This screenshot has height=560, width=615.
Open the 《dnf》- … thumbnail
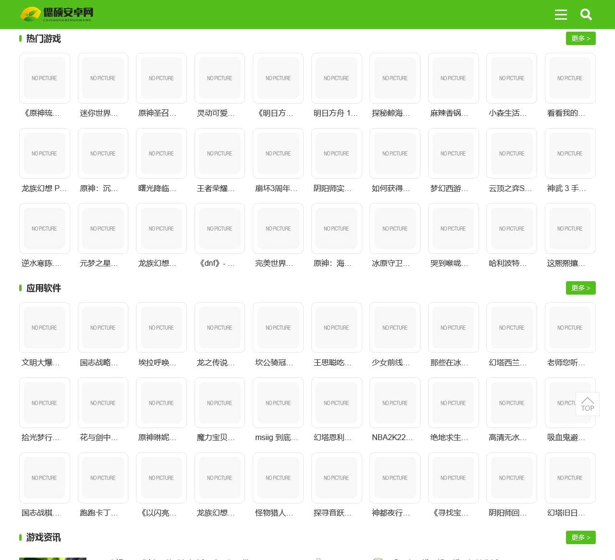coord(220,228)
